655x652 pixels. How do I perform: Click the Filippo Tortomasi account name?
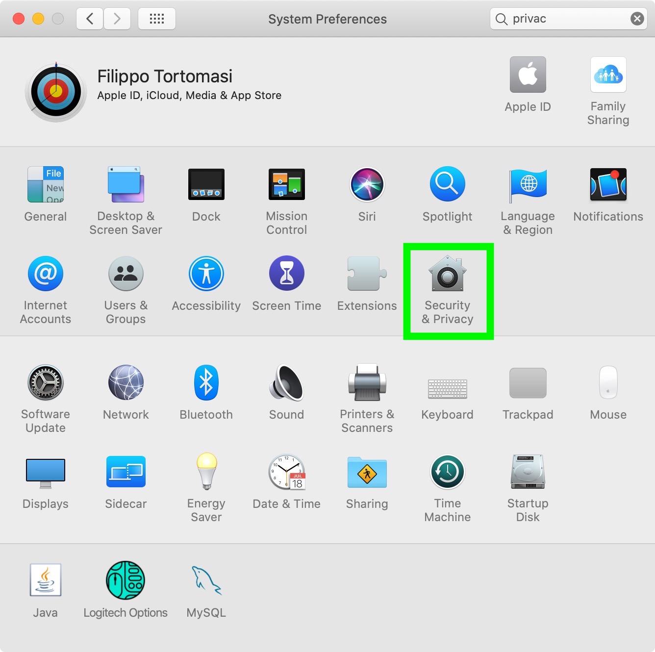point(165,76)
